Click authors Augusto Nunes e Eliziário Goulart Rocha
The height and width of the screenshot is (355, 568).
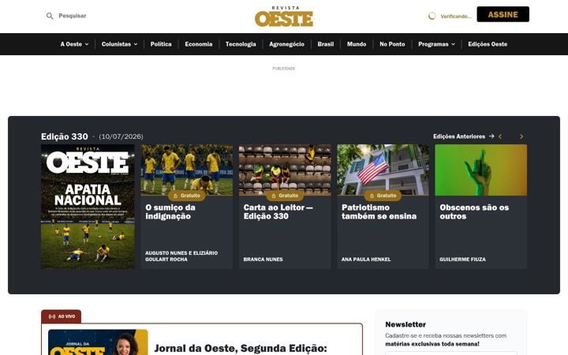[181, 256]
